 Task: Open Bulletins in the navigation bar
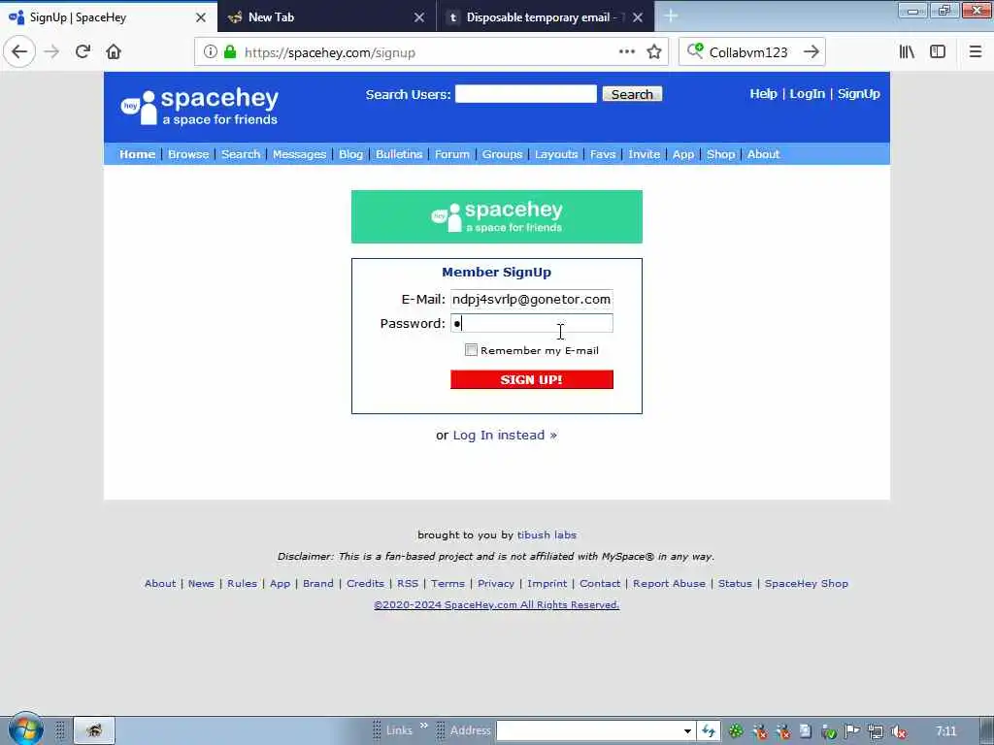(x=399, y=154)
